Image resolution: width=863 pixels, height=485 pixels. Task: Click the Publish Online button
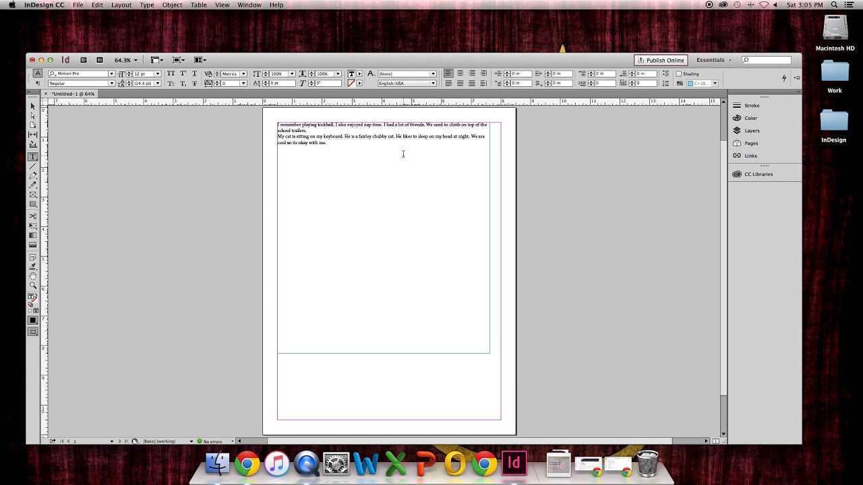coord(661,60)
